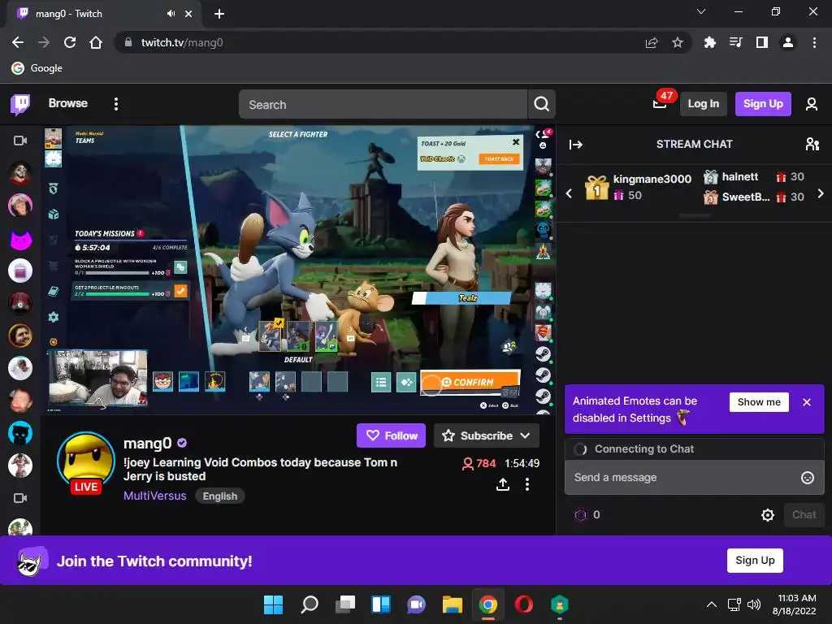Click the stream video player
Image resolution: width=832 pixels, height=624 pixels.
point(298,270)
